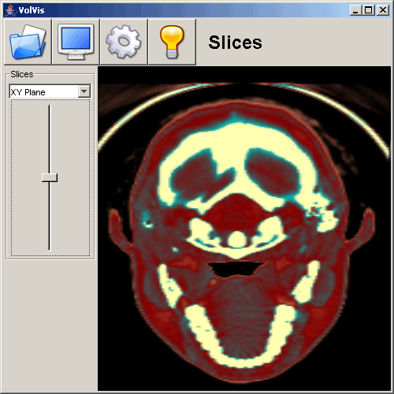
Task: Click slider track above the thumb
Action: (x=50, y=139)
